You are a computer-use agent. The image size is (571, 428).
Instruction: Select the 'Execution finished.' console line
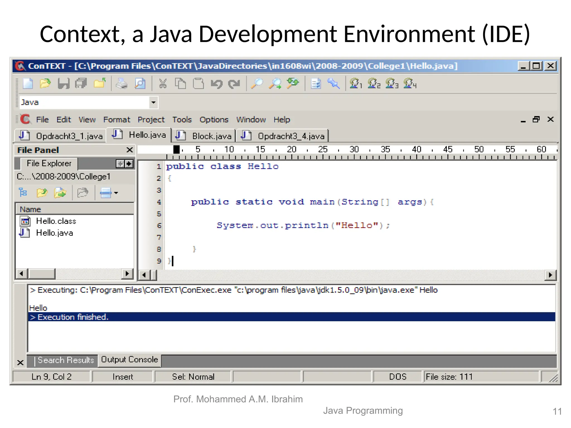[x=292, y=317]
